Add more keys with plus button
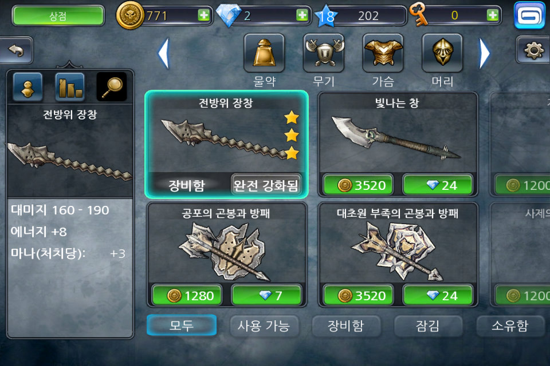Screen dimensions: 550x366 click(x=493, y=15)
